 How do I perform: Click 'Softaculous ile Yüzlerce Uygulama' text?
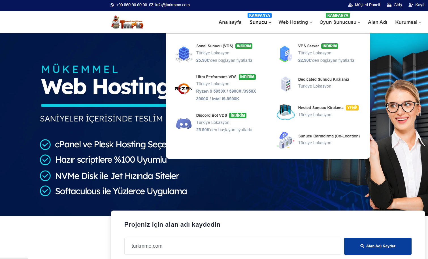[x=121, y=191]
